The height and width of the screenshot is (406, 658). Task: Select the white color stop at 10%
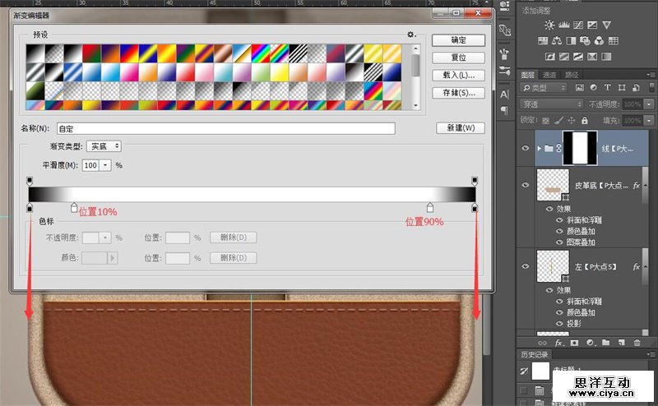74,208
